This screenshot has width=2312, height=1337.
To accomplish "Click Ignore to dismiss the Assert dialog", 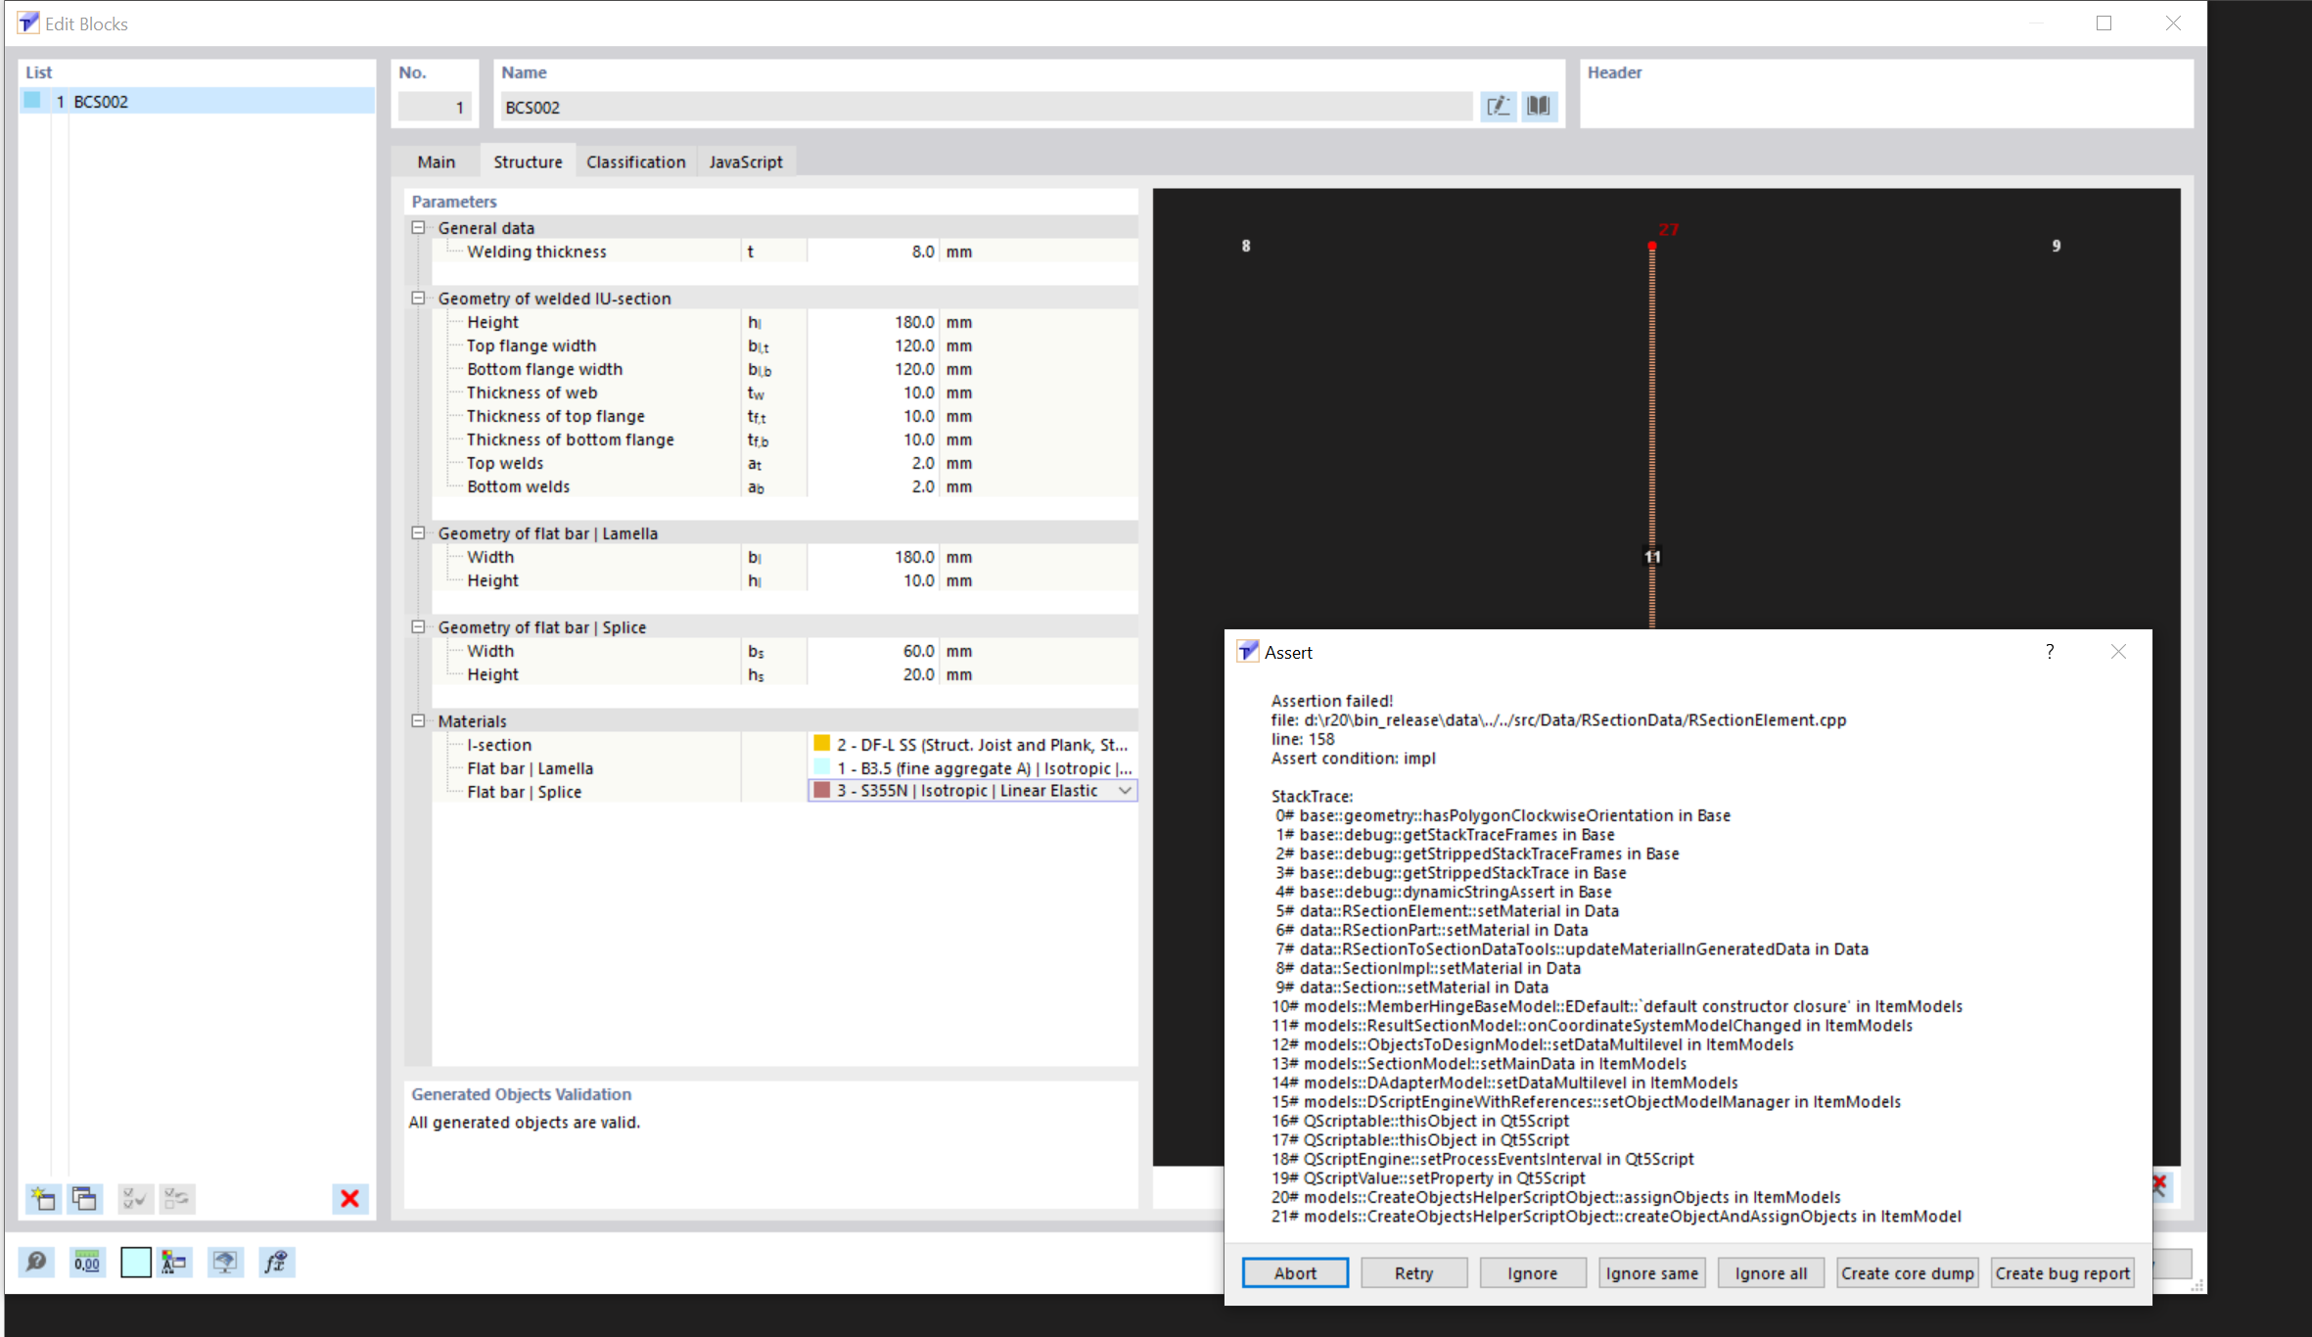I will pos(1531,1271).
